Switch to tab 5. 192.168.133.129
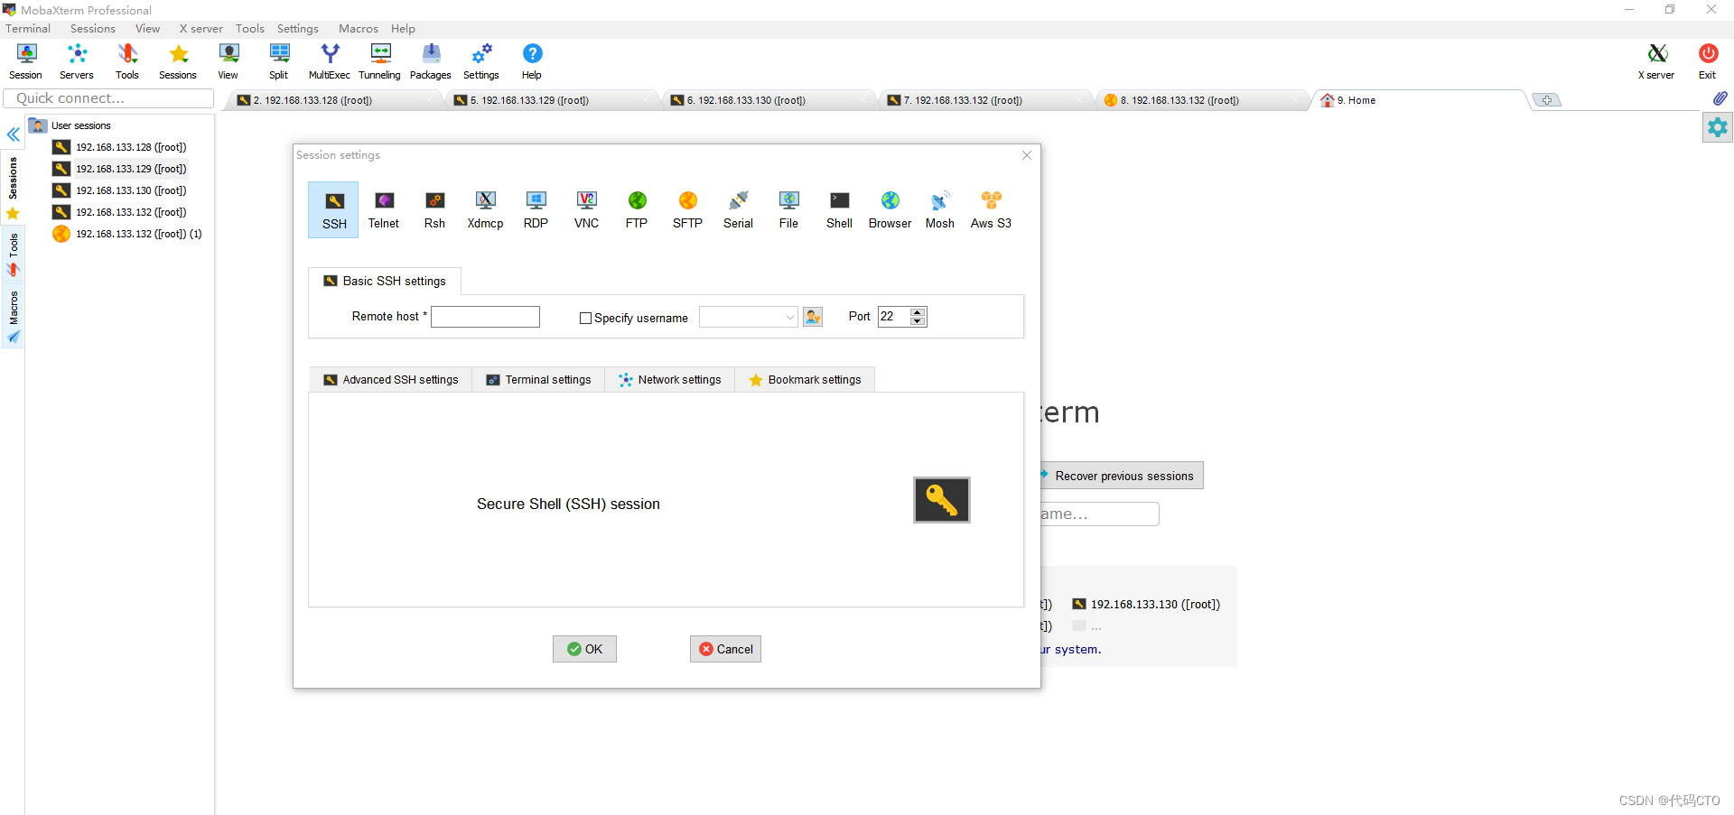This screenshot has width=1734, height=815. click(551, 100)
